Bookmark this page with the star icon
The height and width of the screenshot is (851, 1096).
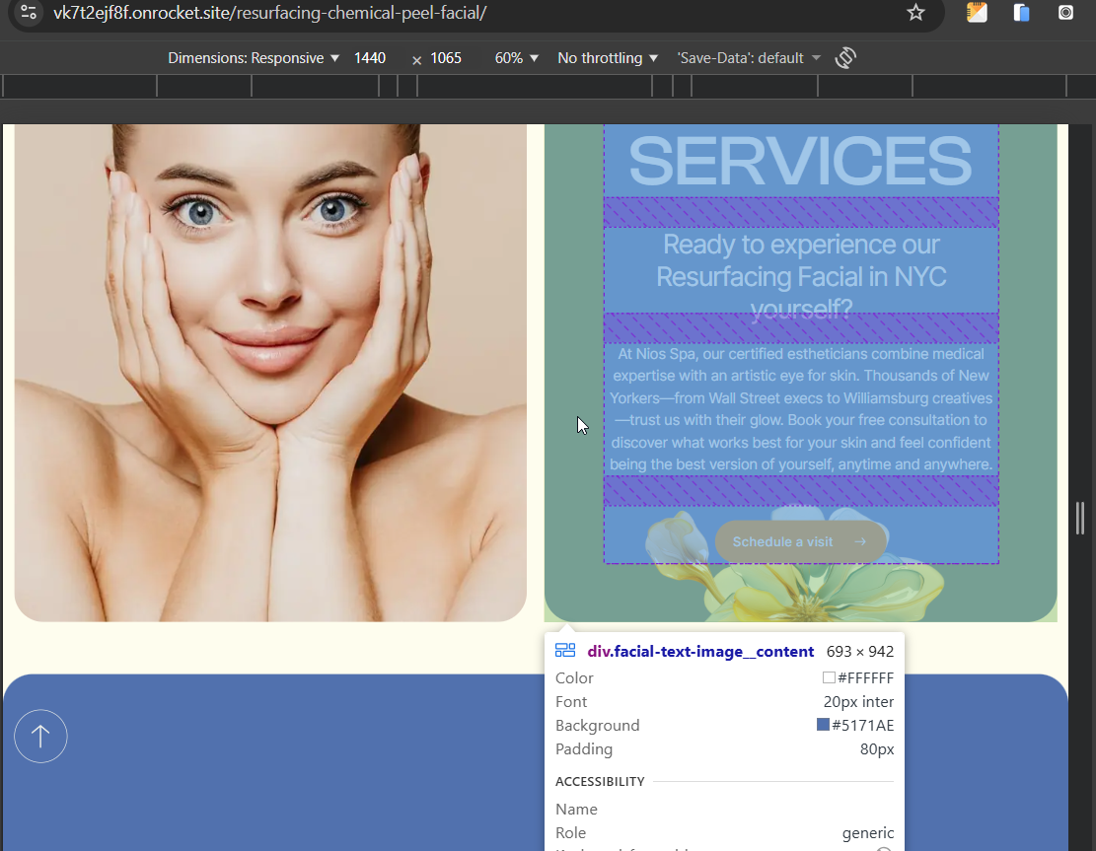[915, 12]
